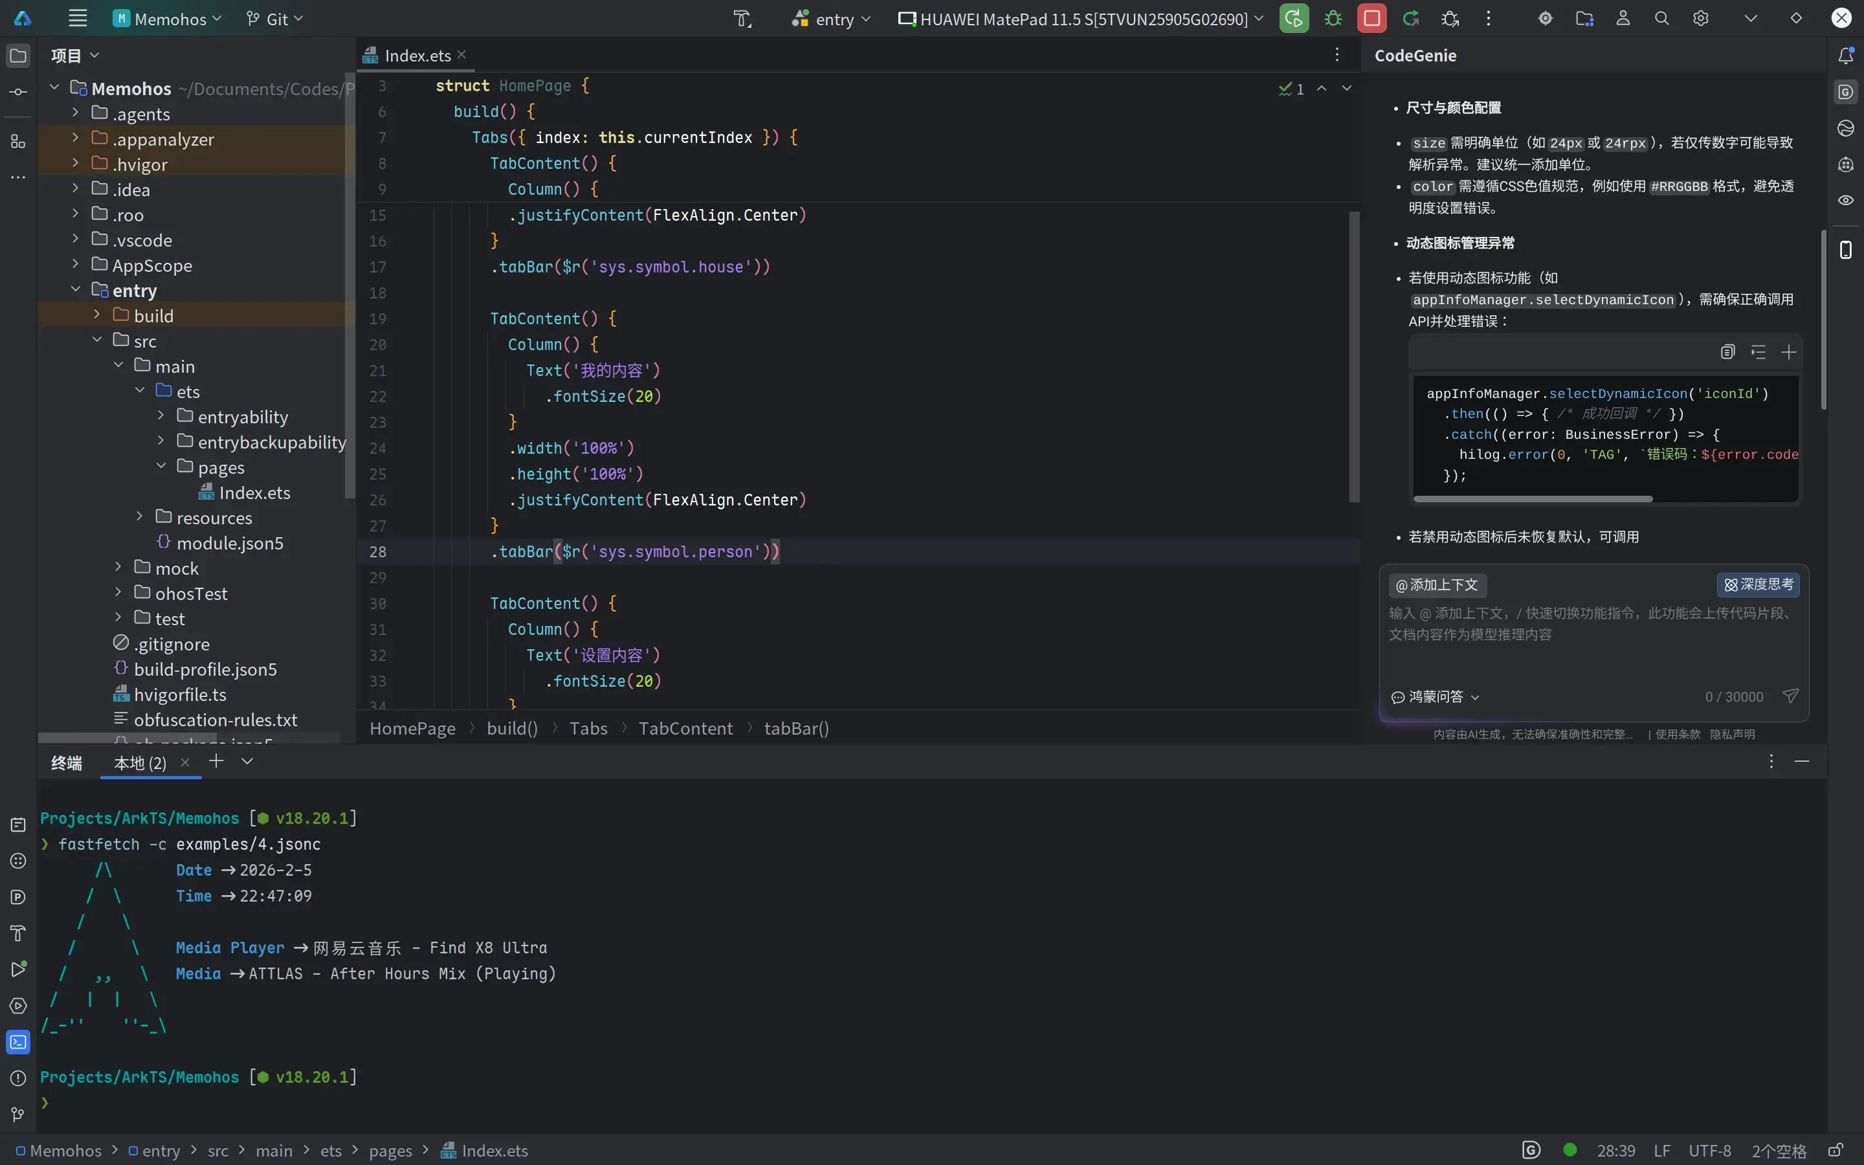Viewport: 1864px width, 1165px height.
Task: Open the IDE settings gear icon
Action: (1701, 19)
